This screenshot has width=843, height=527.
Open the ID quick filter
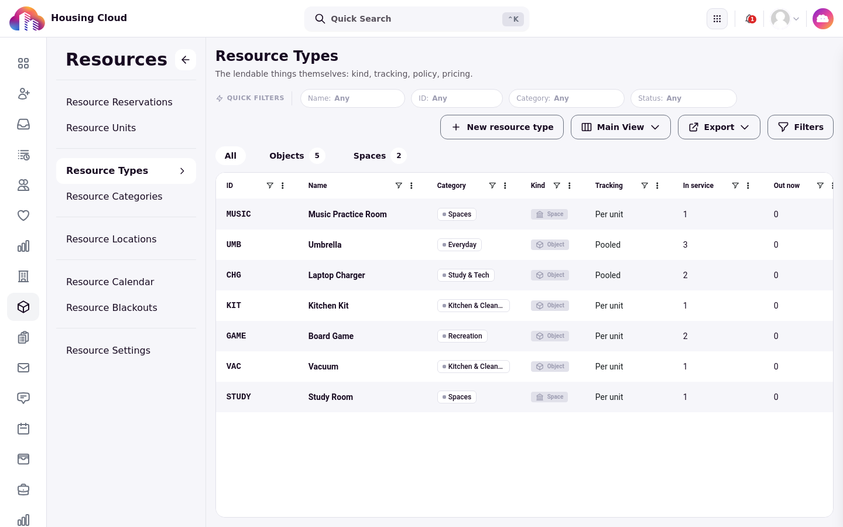[457, 98]
